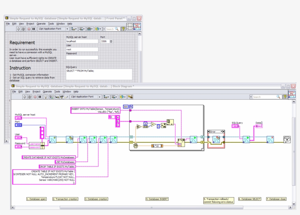Click Run Continuously in Front Panel toolbar
This screenshot has height=215, width=300.
click(x=23, y=29)
